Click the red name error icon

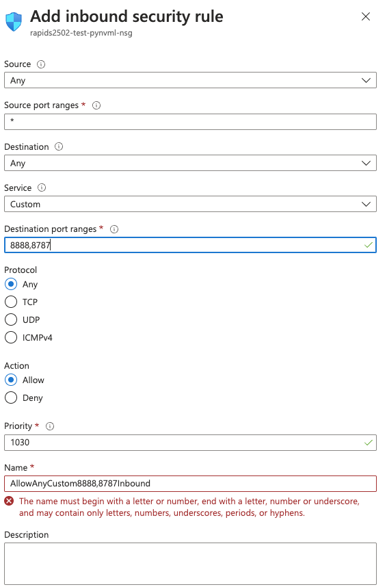point(10,501)
